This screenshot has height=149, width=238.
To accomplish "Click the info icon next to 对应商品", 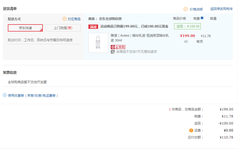I will coord(64,19).
